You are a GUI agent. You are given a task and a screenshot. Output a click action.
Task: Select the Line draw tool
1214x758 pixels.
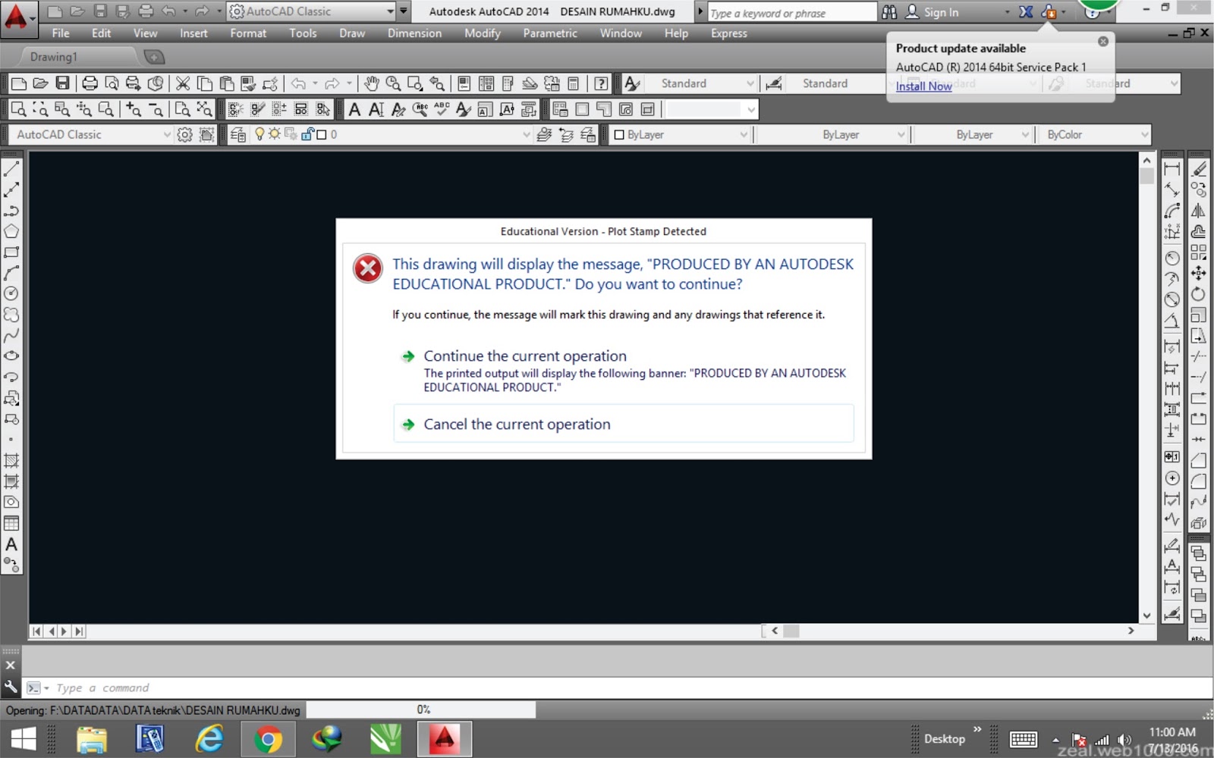pos(11,168)
